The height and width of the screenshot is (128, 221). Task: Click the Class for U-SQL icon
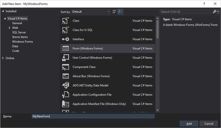[65, 30]
